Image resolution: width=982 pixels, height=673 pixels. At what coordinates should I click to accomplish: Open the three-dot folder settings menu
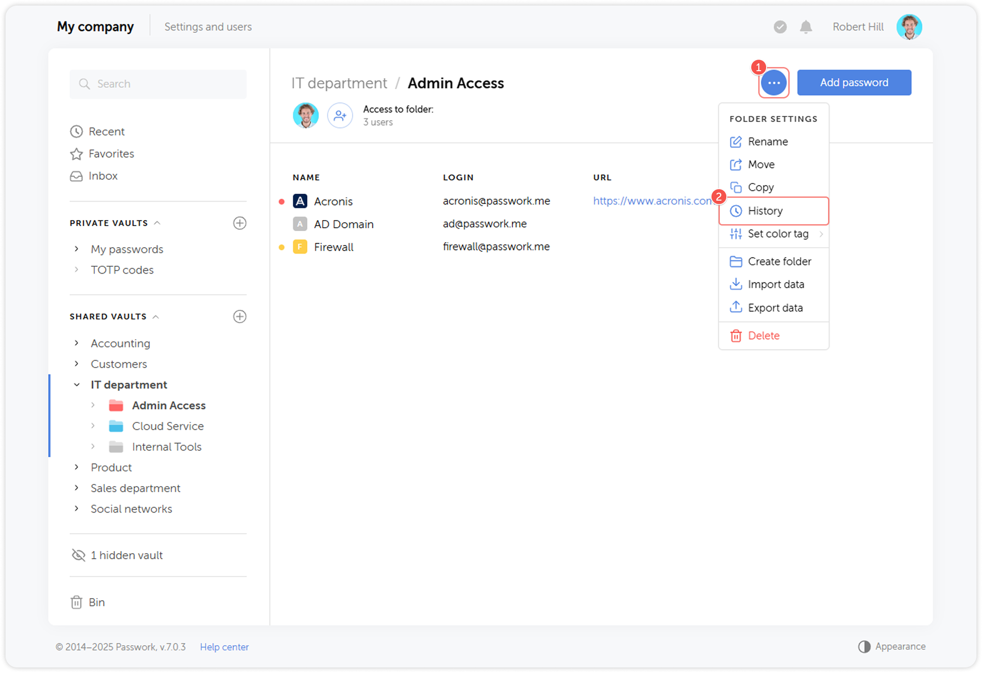tap(773, 82)
